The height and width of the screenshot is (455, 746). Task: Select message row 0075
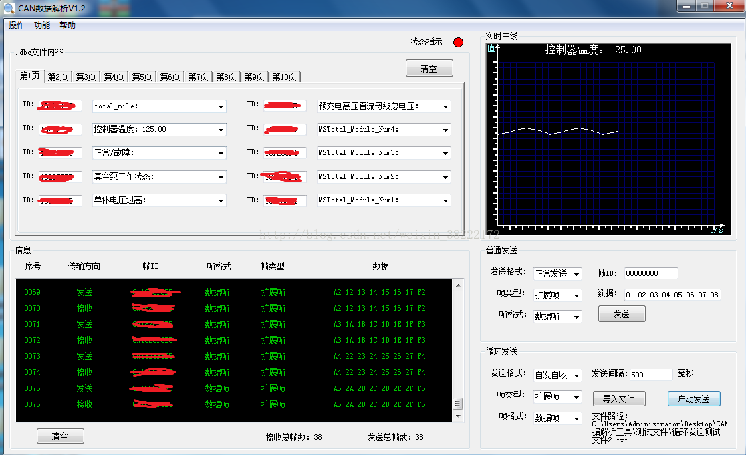tap(233, 388)
